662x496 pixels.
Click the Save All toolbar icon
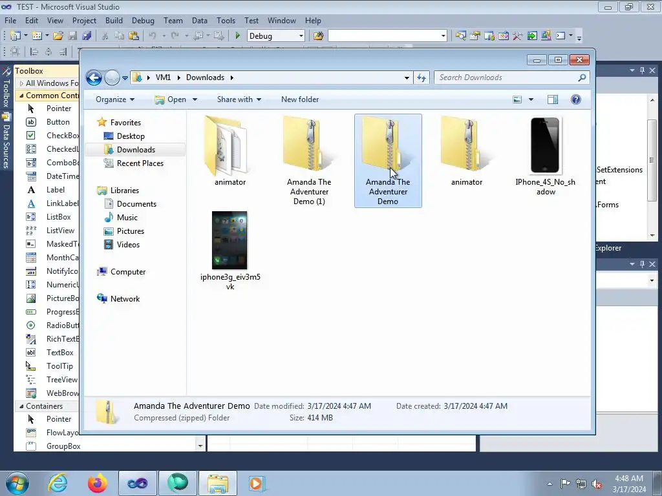pyautogui.click(x=87, y=36)
